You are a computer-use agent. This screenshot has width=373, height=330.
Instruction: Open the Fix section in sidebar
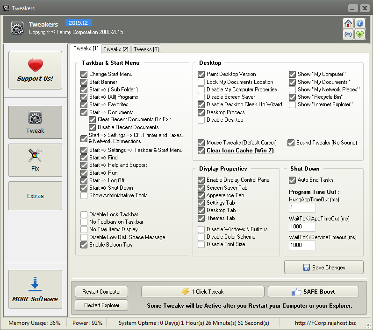pyautogui.click(x=35, y=160)
